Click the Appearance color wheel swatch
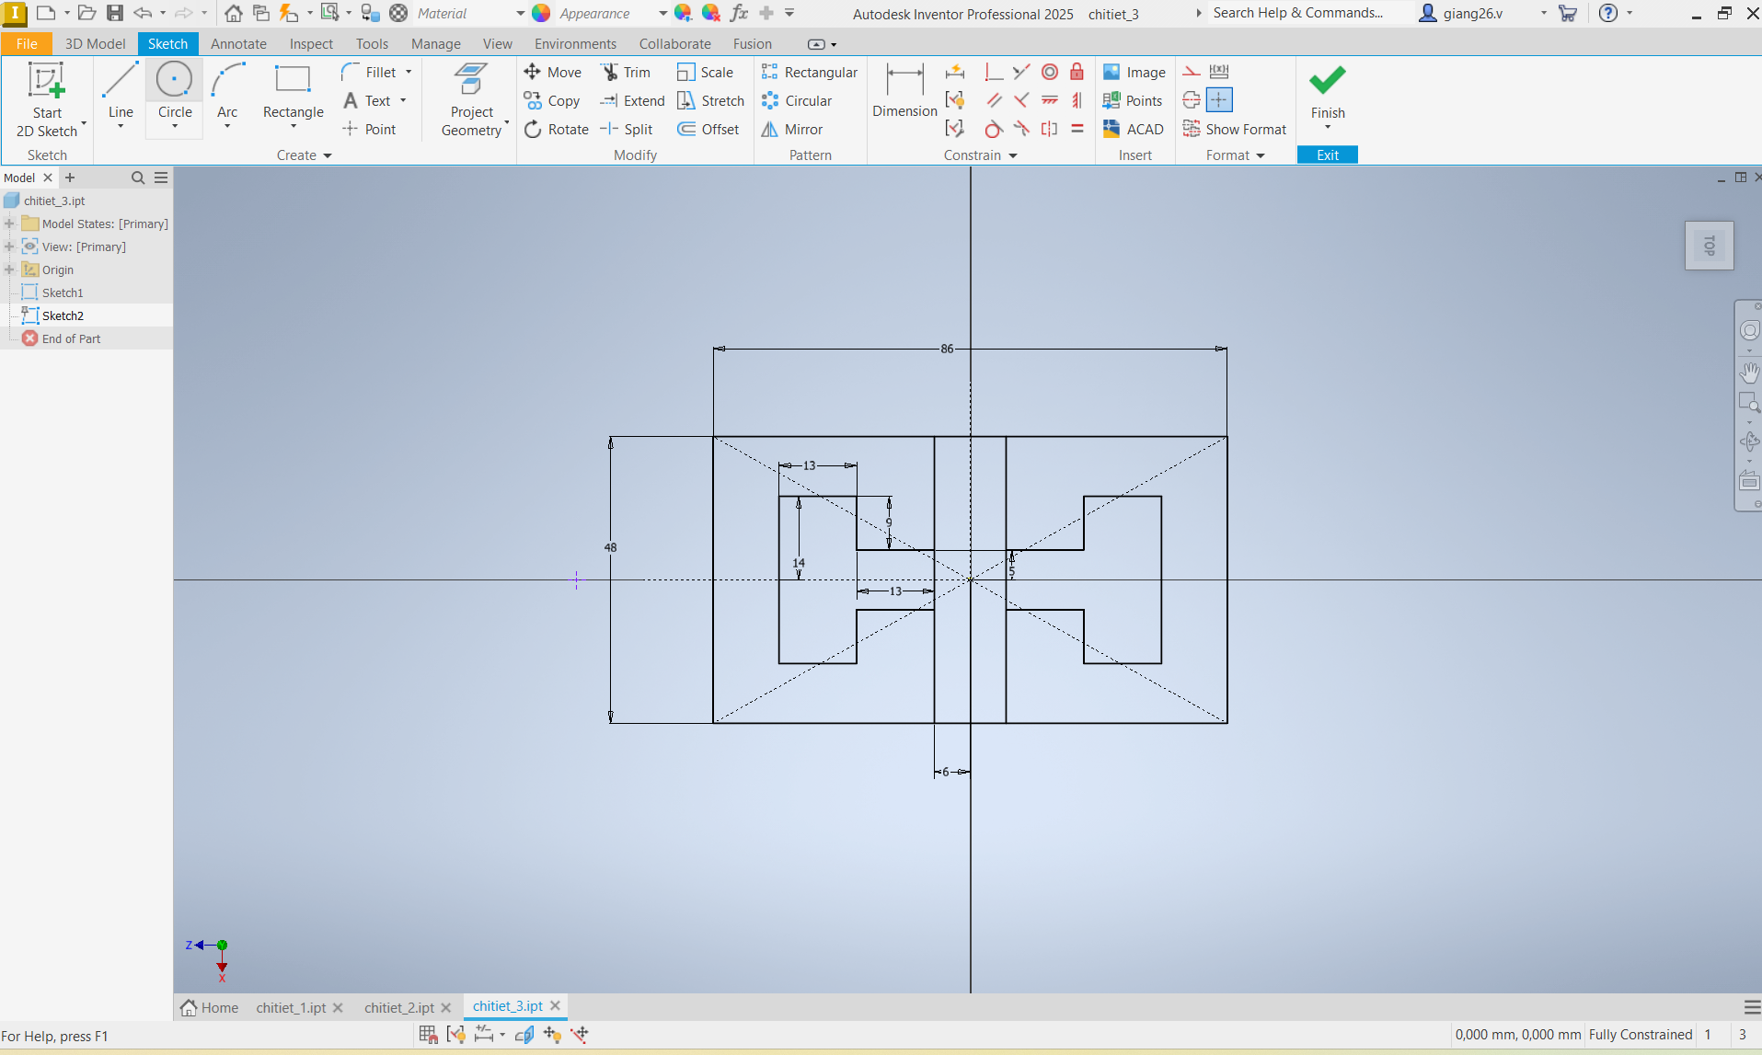This screenshot has width=1762, height=1055. coord(541,14)
